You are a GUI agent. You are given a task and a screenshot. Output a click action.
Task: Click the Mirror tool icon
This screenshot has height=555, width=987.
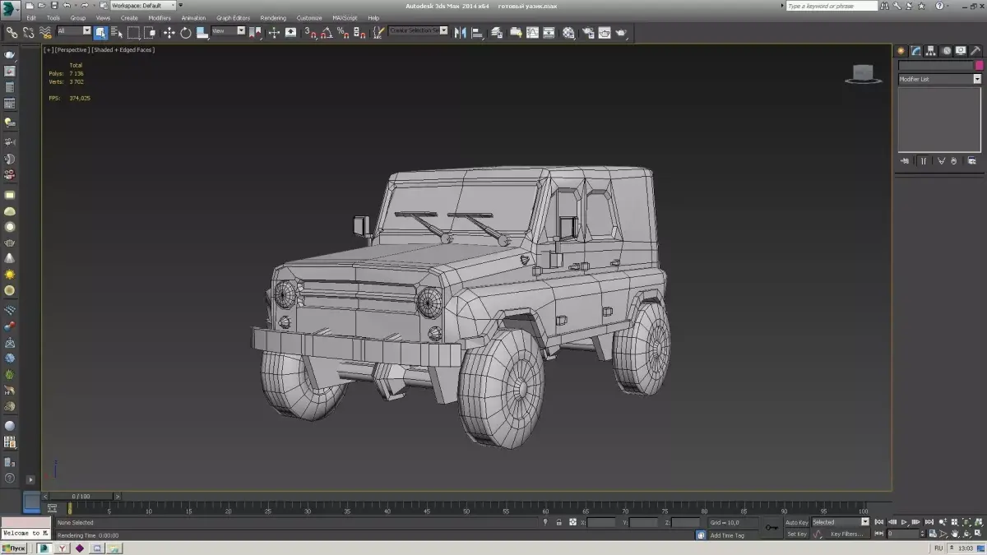pyautogui.click(x=460, y=32)
